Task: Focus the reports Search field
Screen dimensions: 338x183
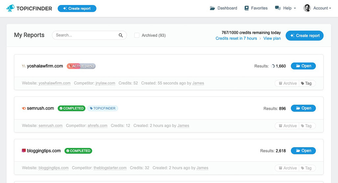Action: (89, 35)
